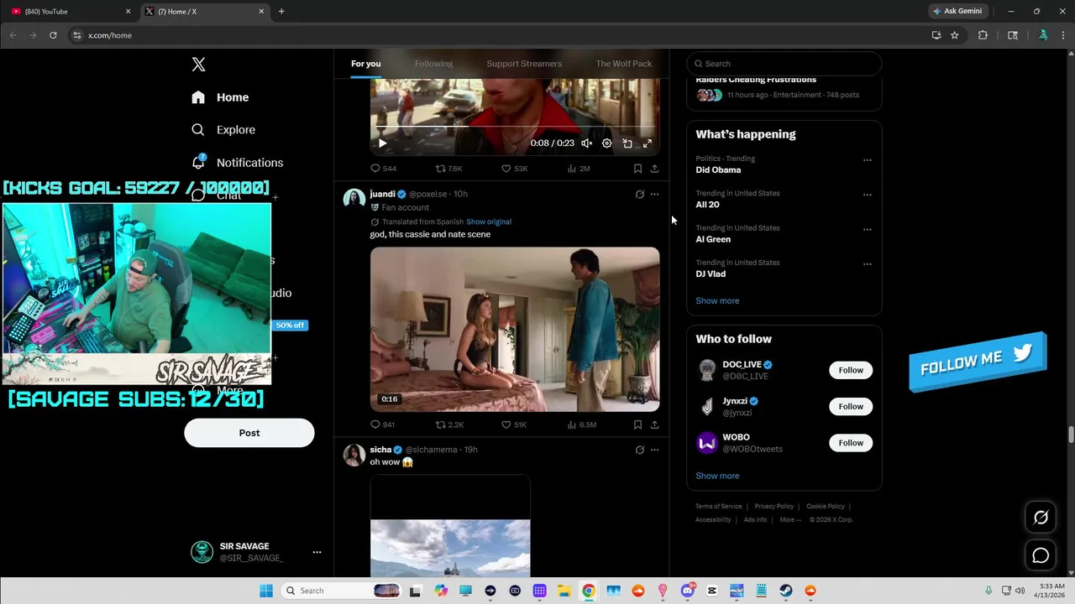Open the browser extensions puzzle icon
The width and height of the screenshot is (1075, 604).
[x=983, y=35]
